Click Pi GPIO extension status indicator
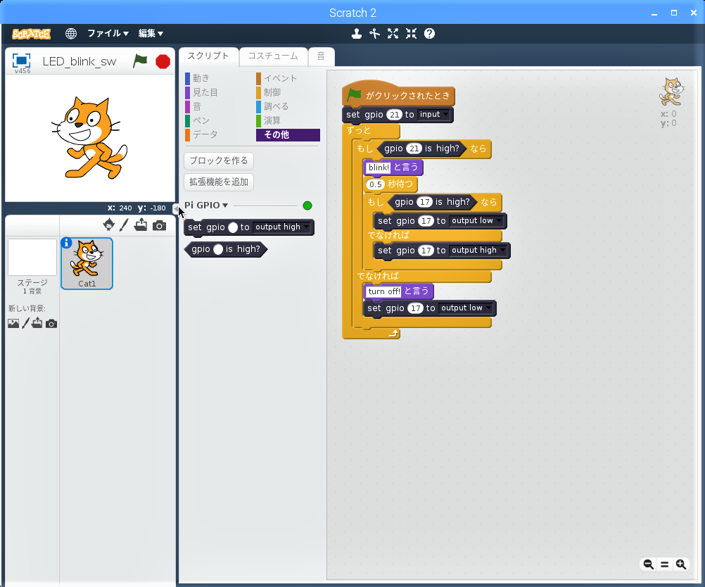 click(x=307, y=206)
